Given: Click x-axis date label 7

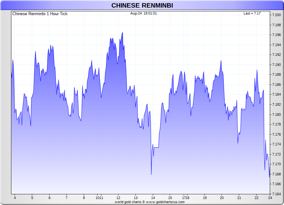Looking at the screenshot, I should click(67, 198).
